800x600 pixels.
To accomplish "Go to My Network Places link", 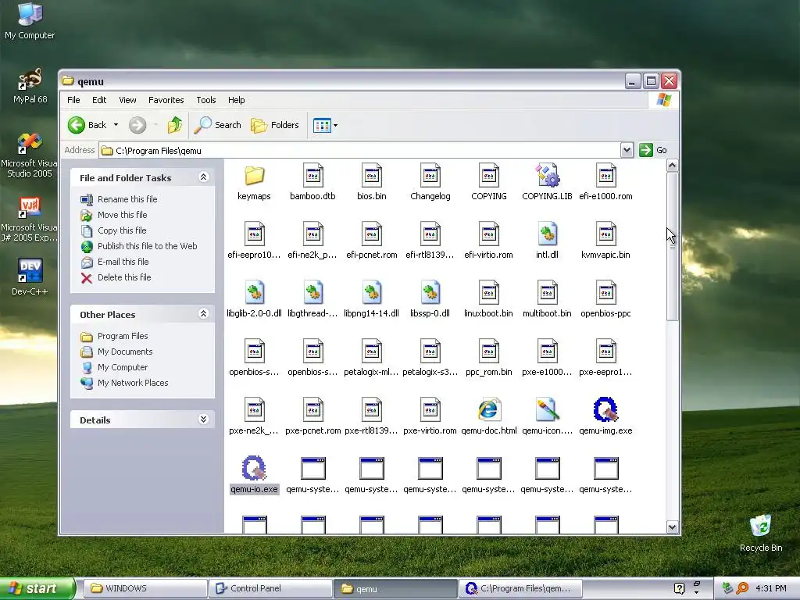I will (133, 383).
